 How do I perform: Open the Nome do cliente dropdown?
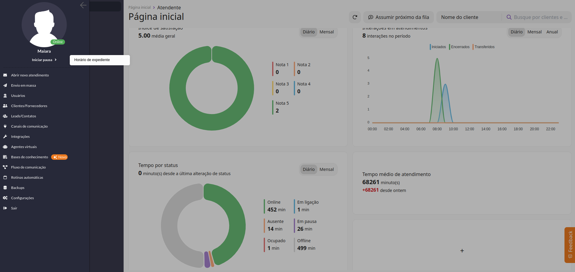tap(469, 17)
